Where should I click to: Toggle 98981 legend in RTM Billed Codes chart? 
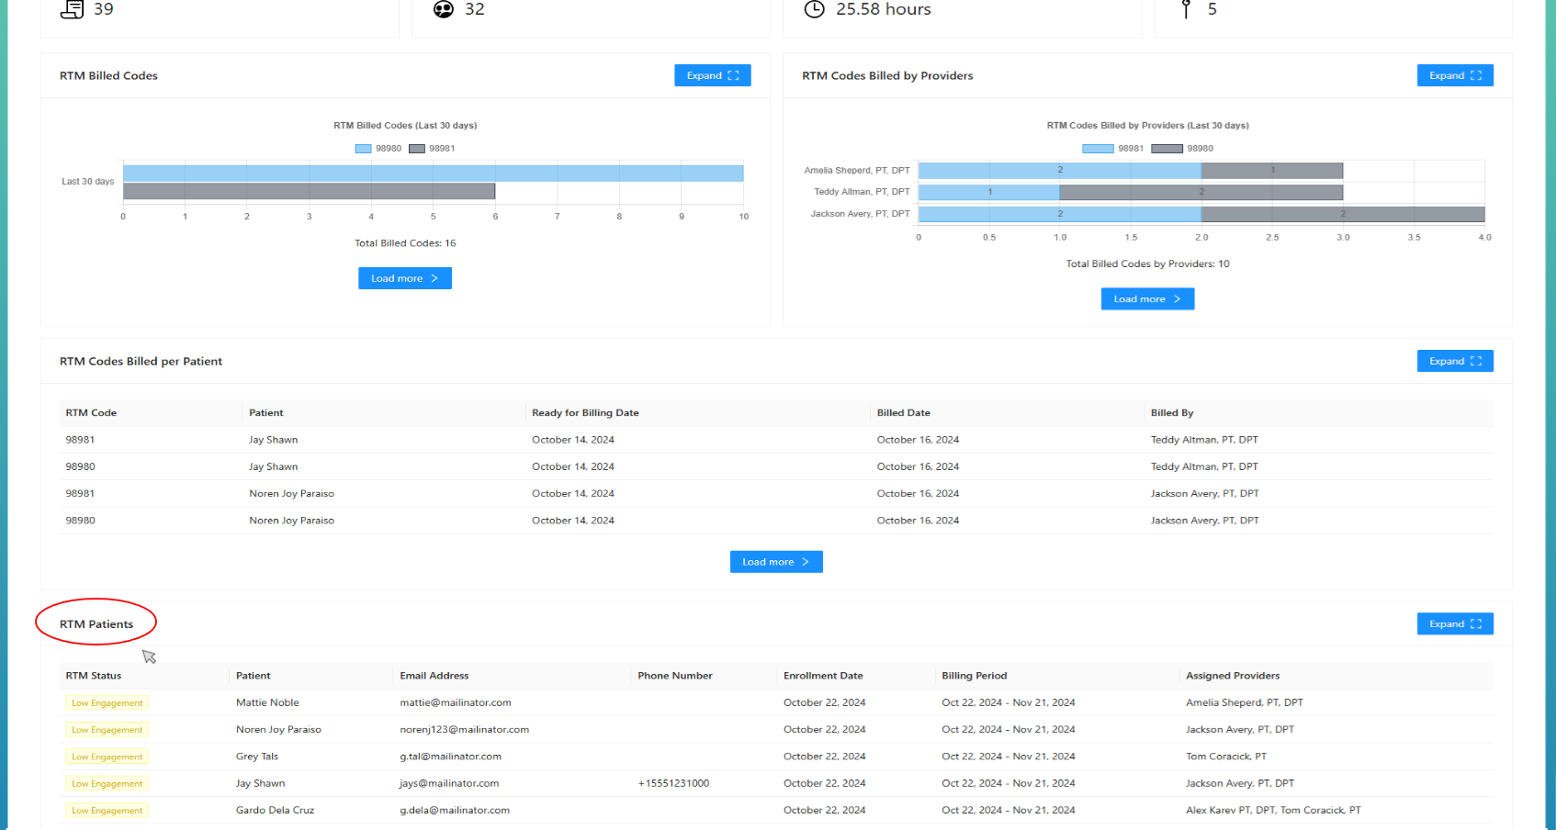[x=432, y=149]
